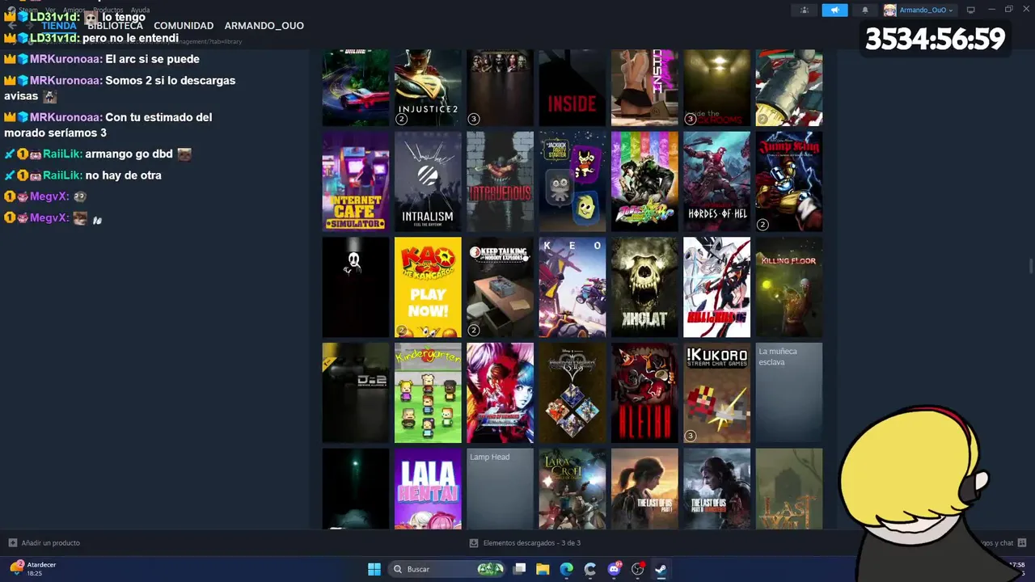
Task: Select the KEO game cover
Action: pyautogui.click(x=572, y=287)
